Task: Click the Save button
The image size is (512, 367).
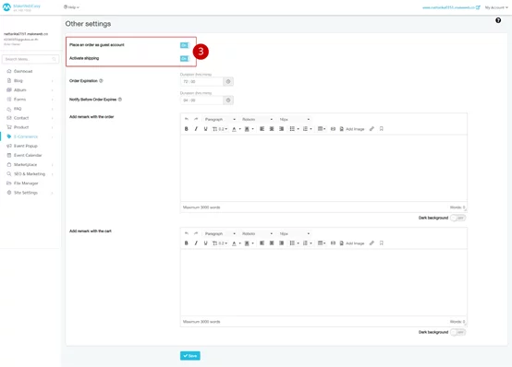Action: [190, 356]
